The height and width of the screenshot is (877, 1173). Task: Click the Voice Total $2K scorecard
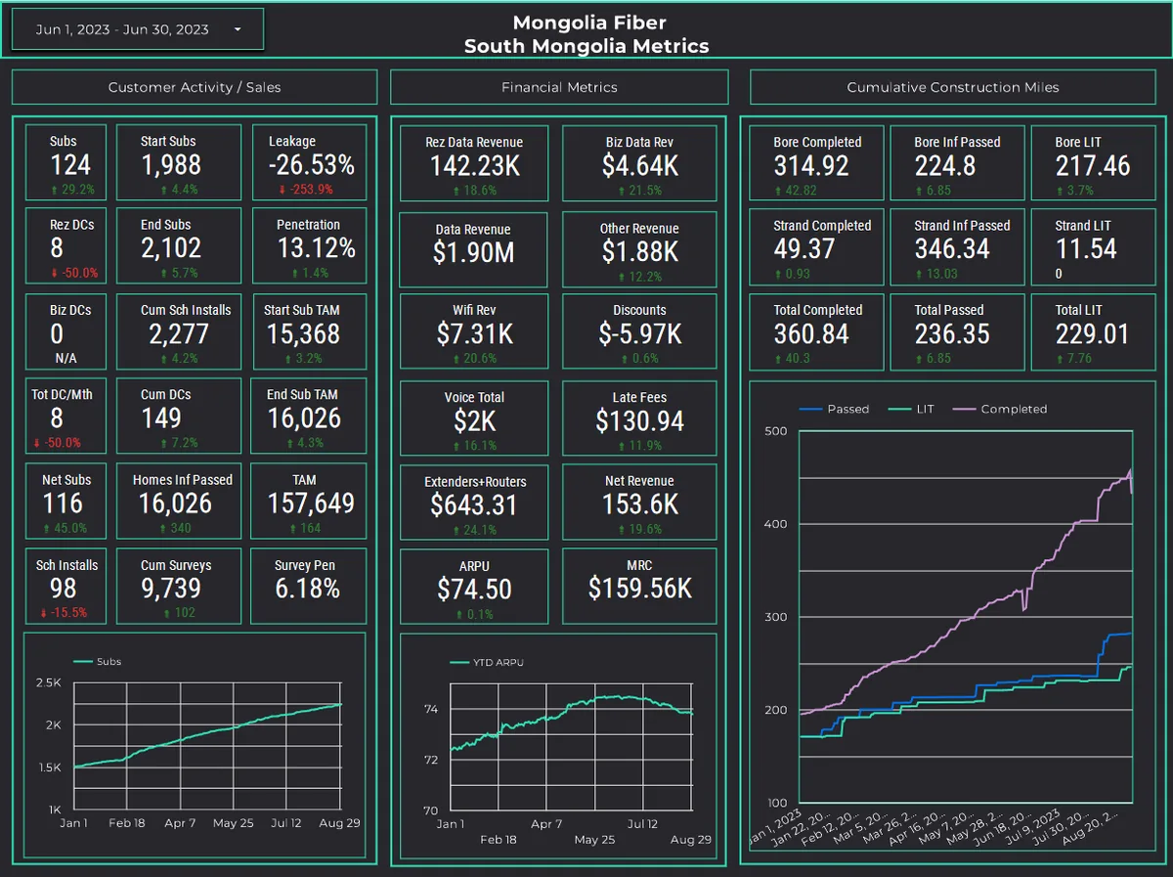[x=474, y=418]
